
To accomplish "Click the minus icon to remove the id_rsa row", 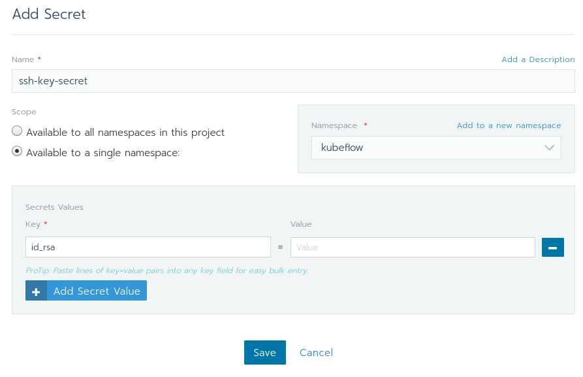I will 552,248.
